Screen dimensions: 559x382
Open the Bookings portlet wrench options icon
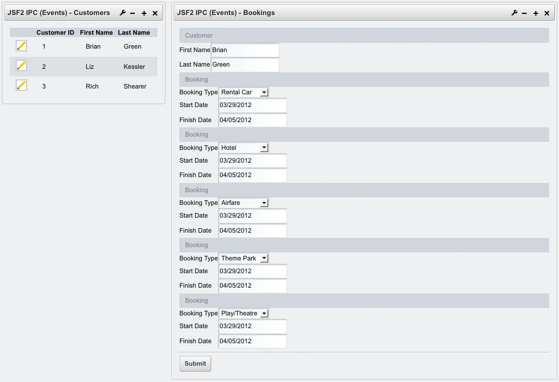[x=514, y=13]
